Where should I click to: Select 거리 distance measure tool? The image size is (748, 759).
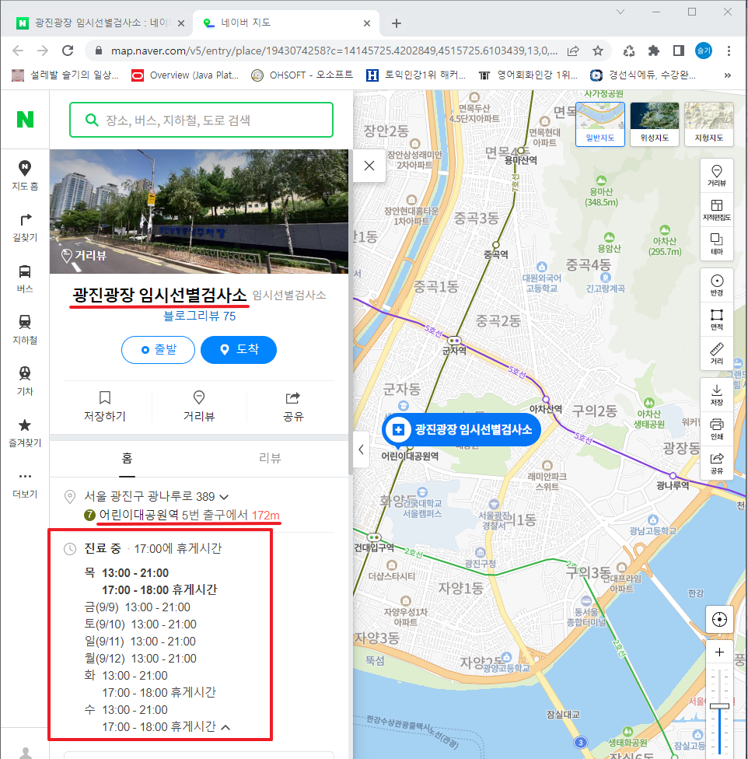[x=717, y=353]
